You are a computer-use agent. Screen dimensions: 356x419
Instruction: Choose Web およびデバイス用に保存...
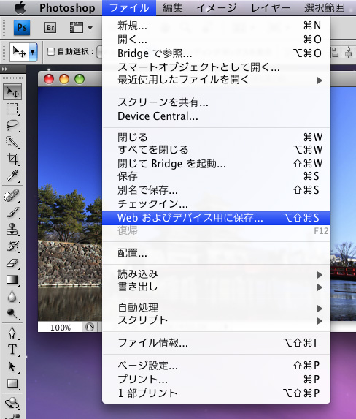[x=216, y=218]
